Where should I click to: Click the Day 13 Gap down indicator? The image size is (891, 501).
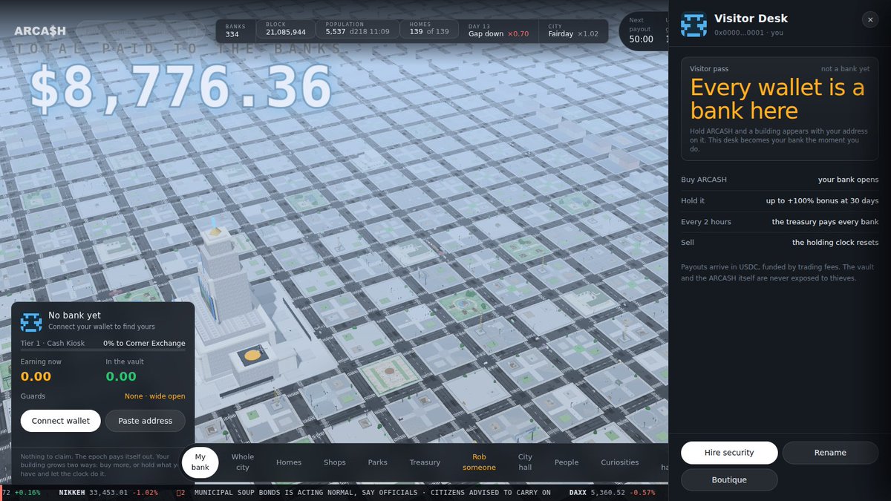tap(498, 30)
